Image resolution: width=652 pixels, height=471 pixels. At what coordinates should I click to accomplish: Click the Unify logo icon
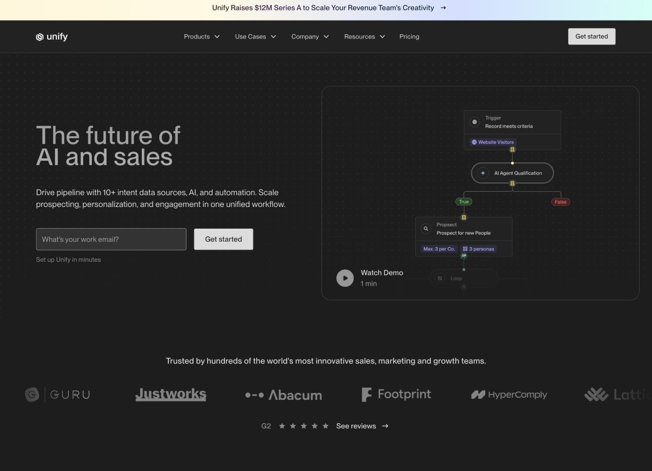(40, 37)
